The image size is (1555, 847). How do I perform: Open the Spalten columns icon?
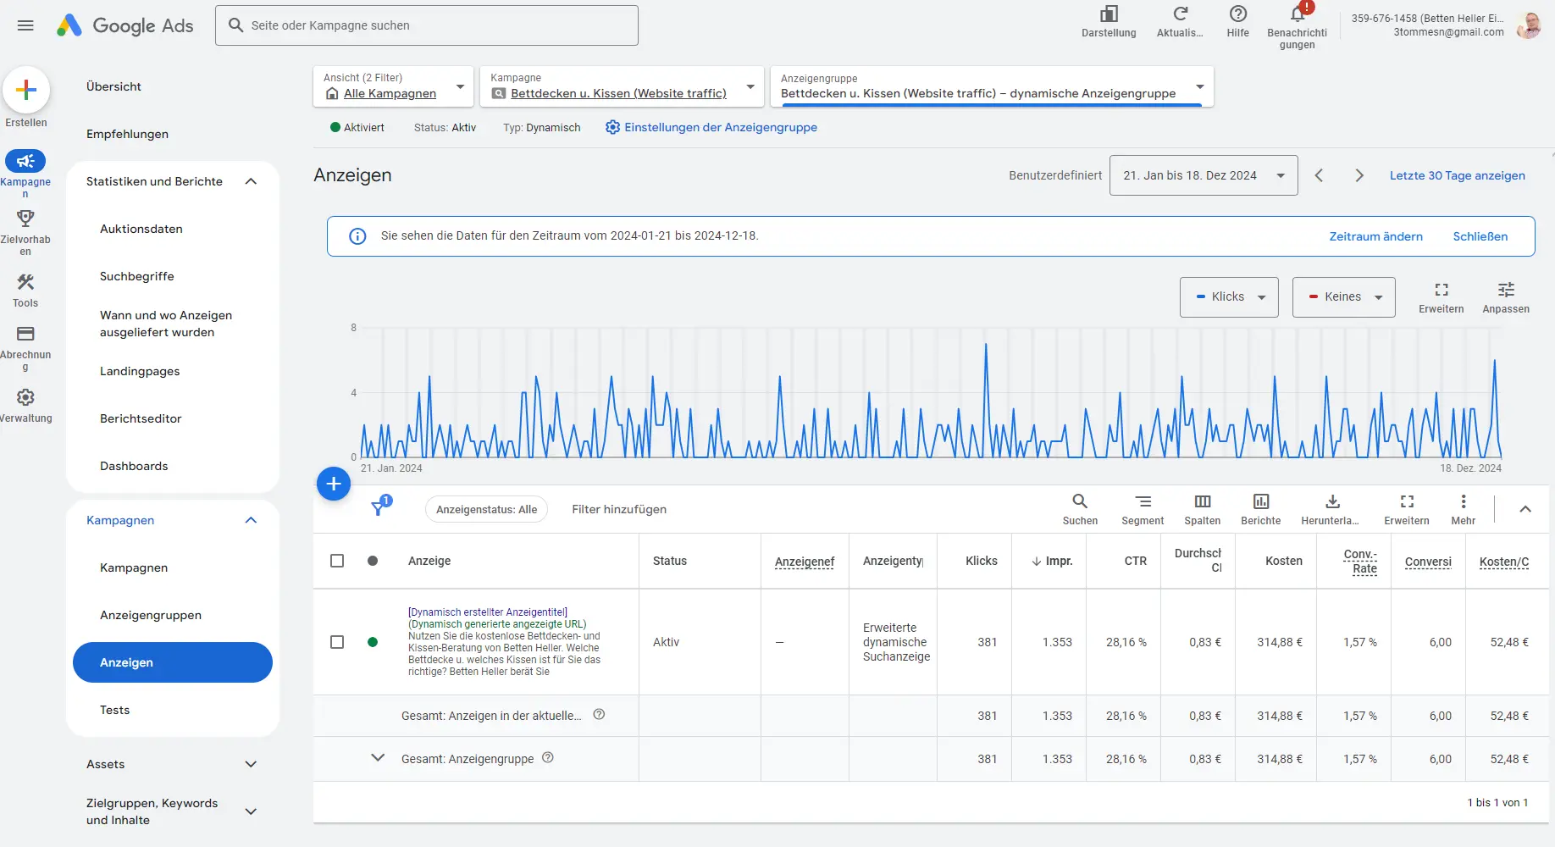1203,501
